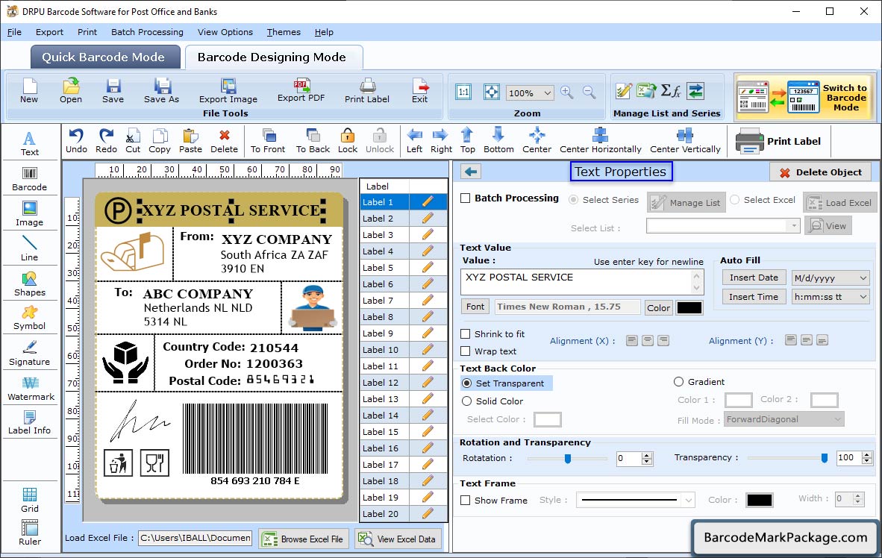Open the Export menu
This screenshot has height=558, width=882.
pyautogui.click(x=49, y=32)
